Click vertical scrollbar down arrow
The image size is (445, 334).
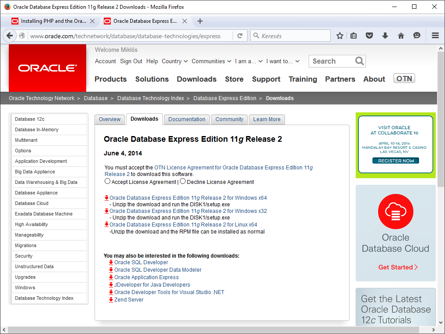pos(441,323)
